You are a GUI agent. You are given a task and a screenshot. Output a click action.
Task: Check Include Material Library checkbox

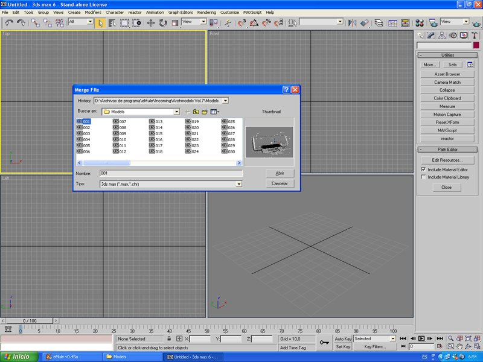424,177
